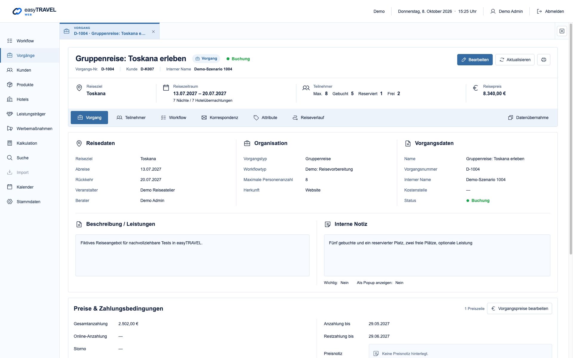This screenshot has width=573, height=358.
Task: Click the easyTRAVEL logo
Action: (34, 11)
